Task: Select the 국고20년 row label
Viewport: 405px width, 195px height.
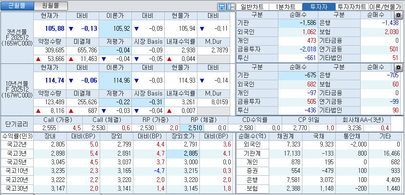Action: 17,180
